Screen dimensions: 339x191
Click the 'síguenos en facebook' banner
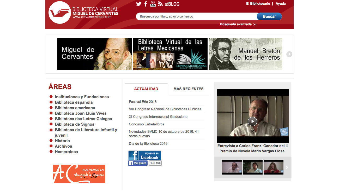pyautogui.click(x=145, y=155)
